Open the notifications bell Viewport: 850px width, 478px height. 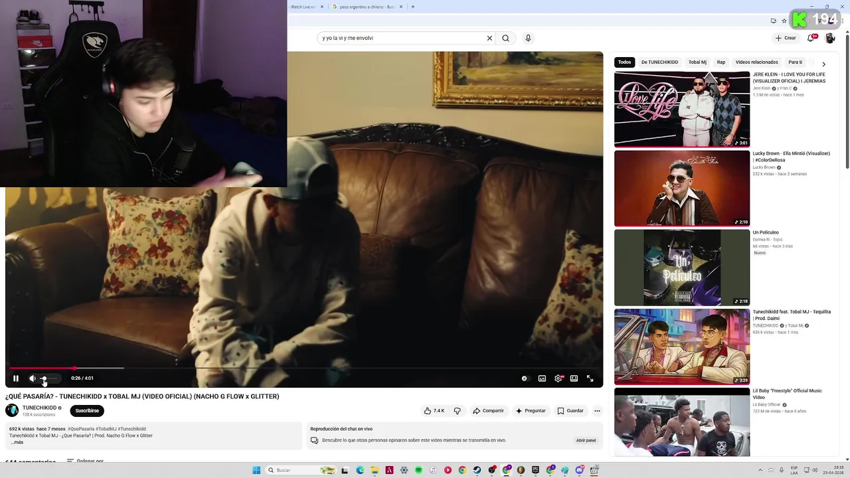coord(811,38)
